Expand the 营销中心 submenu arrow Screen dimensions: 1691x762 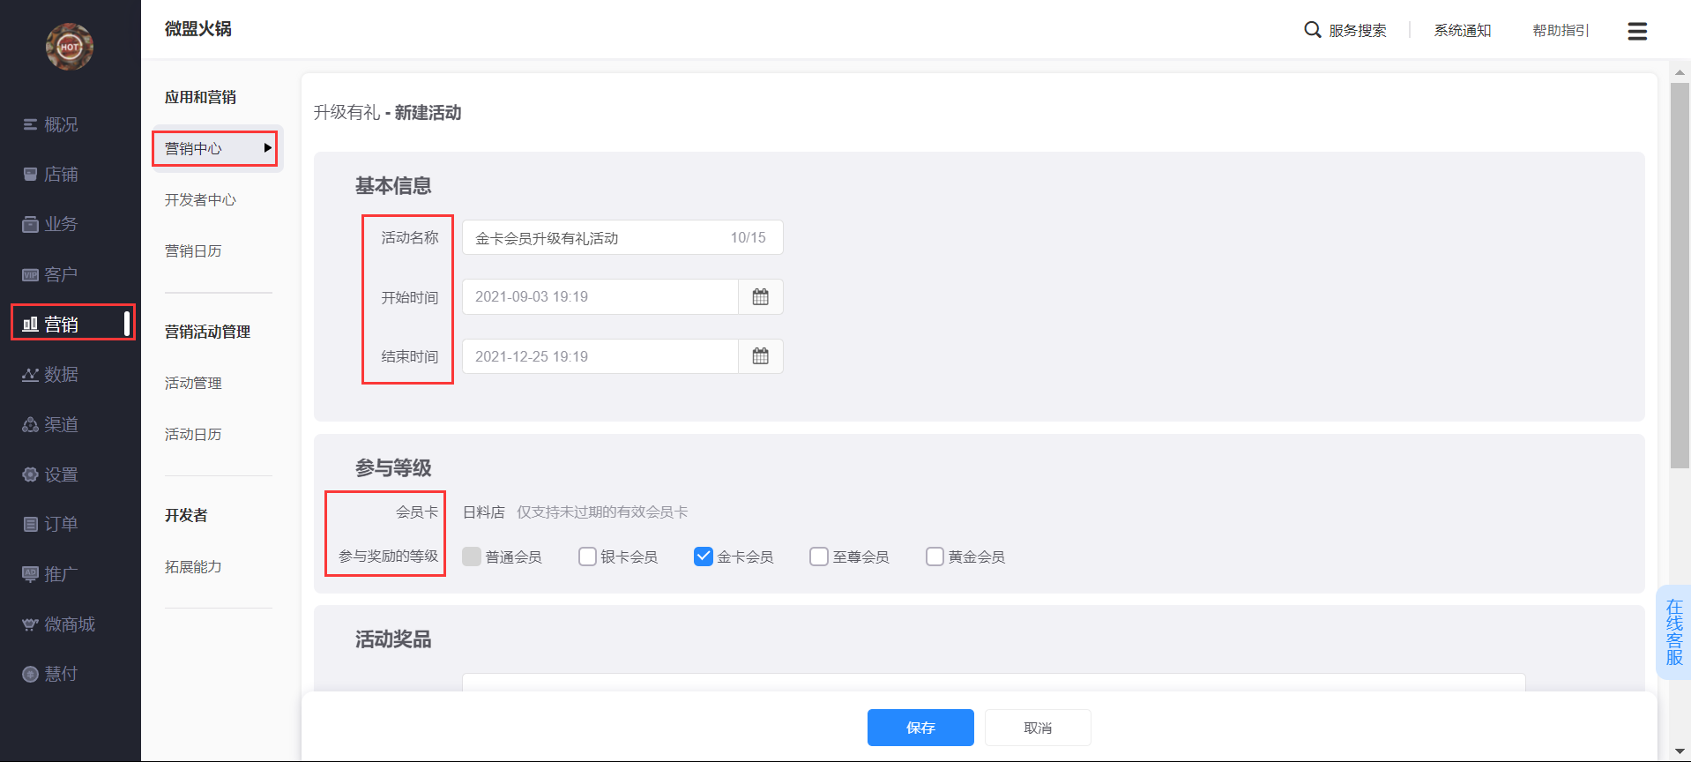267,148
